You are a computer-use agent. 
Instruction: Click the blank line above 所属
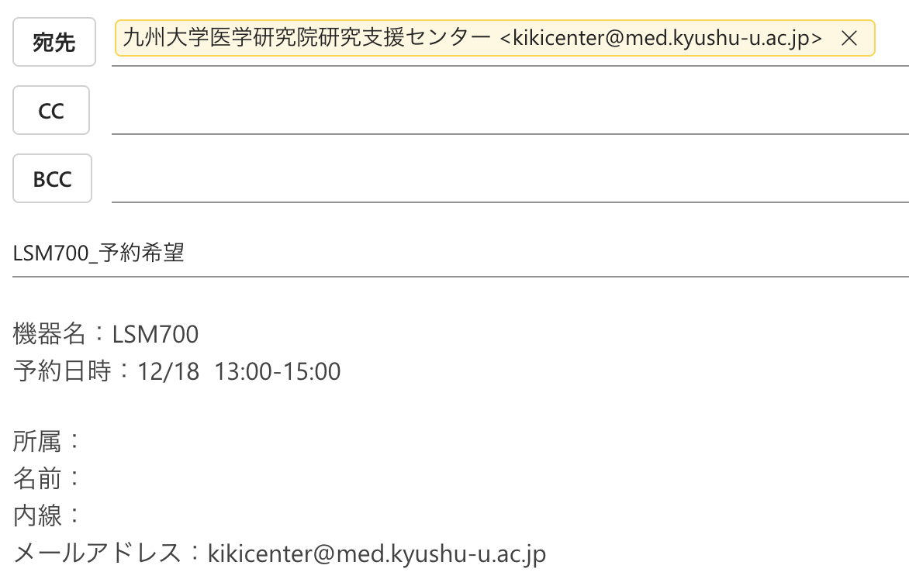(x=233, y=407)
